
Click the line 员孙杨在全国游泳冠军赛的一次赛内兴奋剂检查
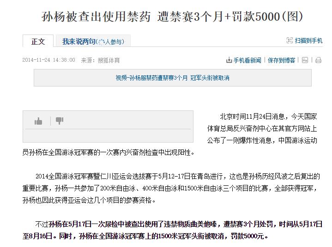pos(109,152)
